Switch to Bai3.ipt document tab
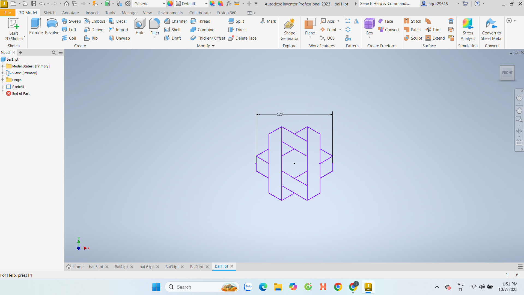 click(x=172, y=267)
